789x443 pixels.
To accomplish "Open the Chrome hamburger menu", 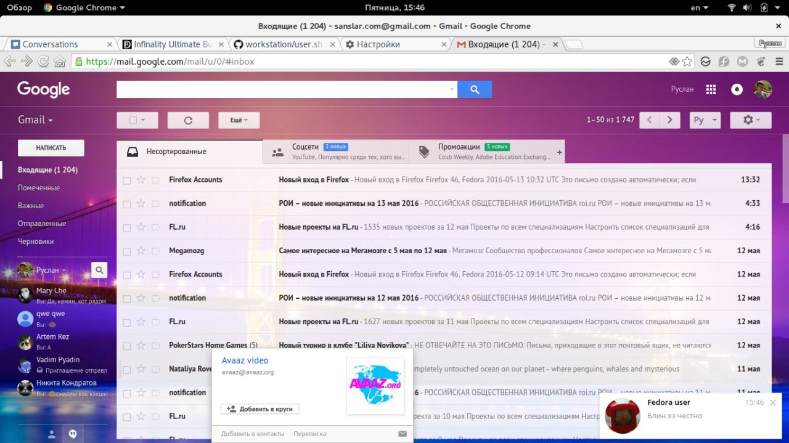I will 779,62.
